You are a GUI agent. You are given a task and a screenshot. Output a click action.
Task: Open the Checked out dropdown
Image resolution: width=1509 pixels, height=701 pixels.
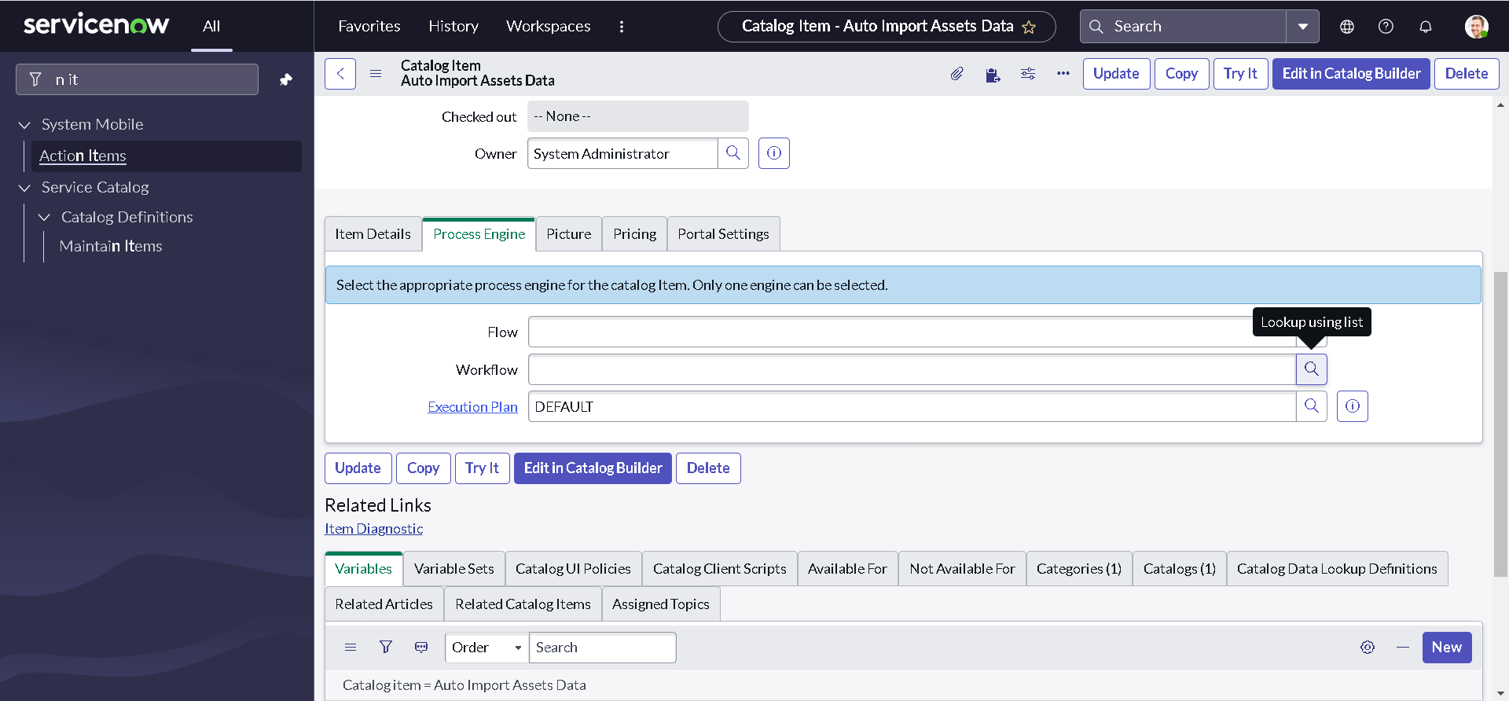click(638, 116)
